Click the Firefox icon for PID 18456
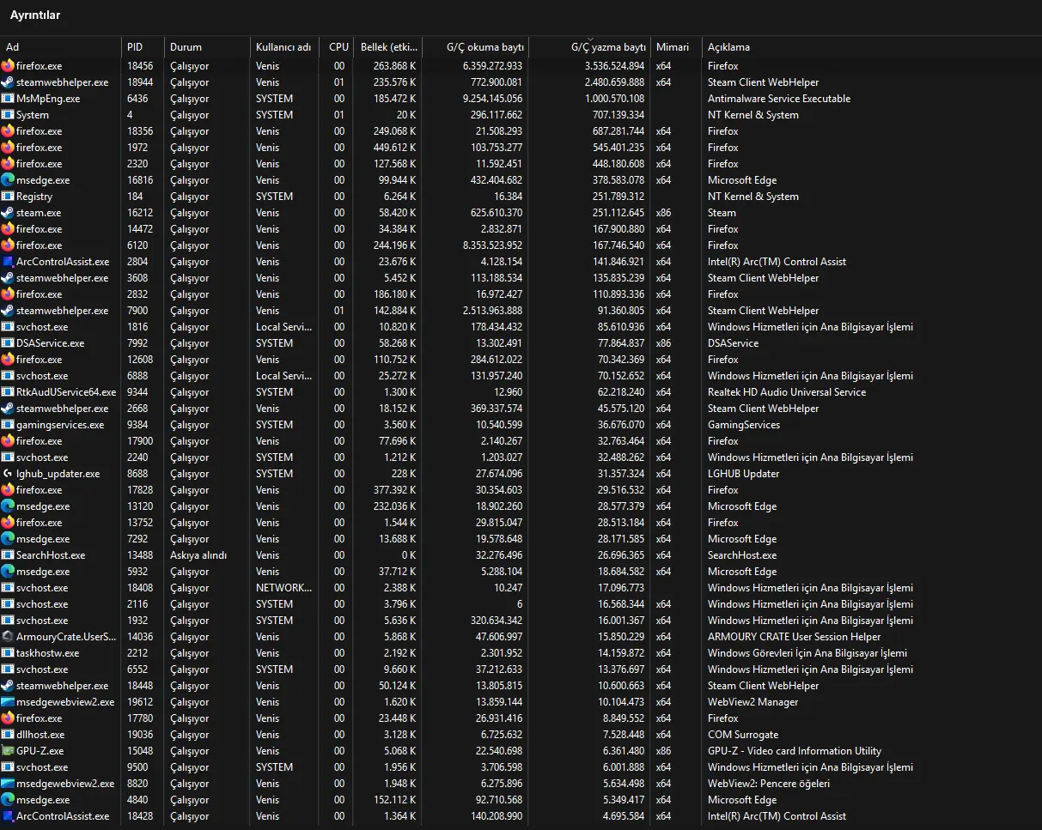Screen dimensions: 1042x830 click(x=8, y=66)
